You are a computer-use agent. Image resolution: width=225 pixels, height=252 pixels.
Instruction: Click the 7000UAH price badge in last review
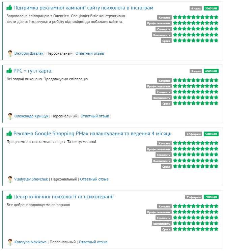tap(211, 197)
